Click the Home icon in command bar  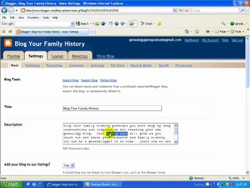tap(188, 32)
